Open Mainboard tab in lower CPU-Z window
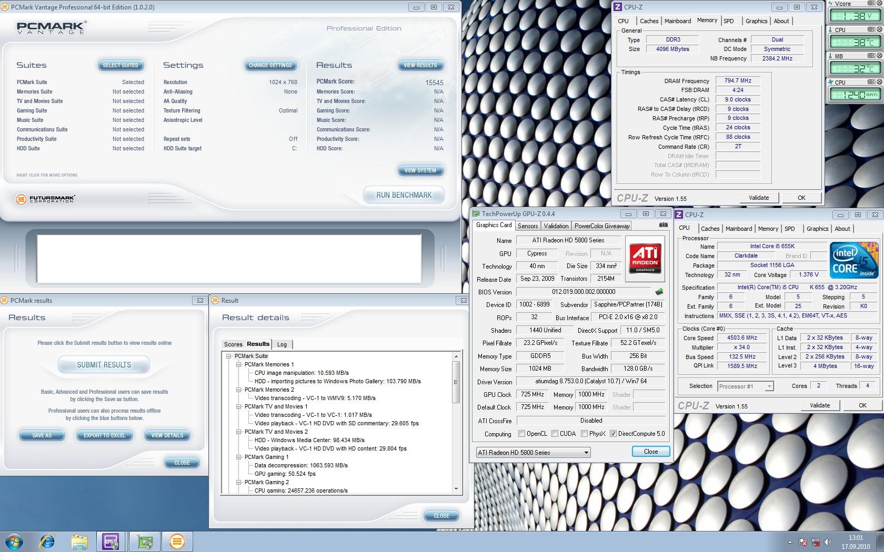This screenshot has width=884, height=552. coord(739,229)
